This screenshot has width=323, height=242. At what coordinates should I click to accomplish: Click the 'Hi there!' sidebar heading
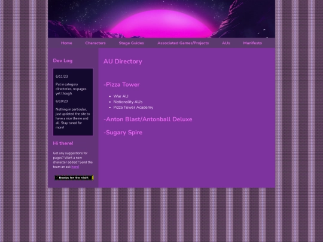[63, 143]
